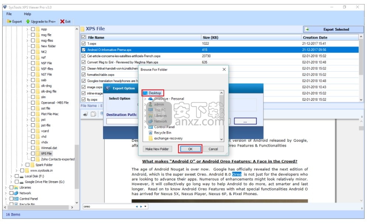Select the exchange-recovery folder icon
Screen dimensions: 372x224
150,138
